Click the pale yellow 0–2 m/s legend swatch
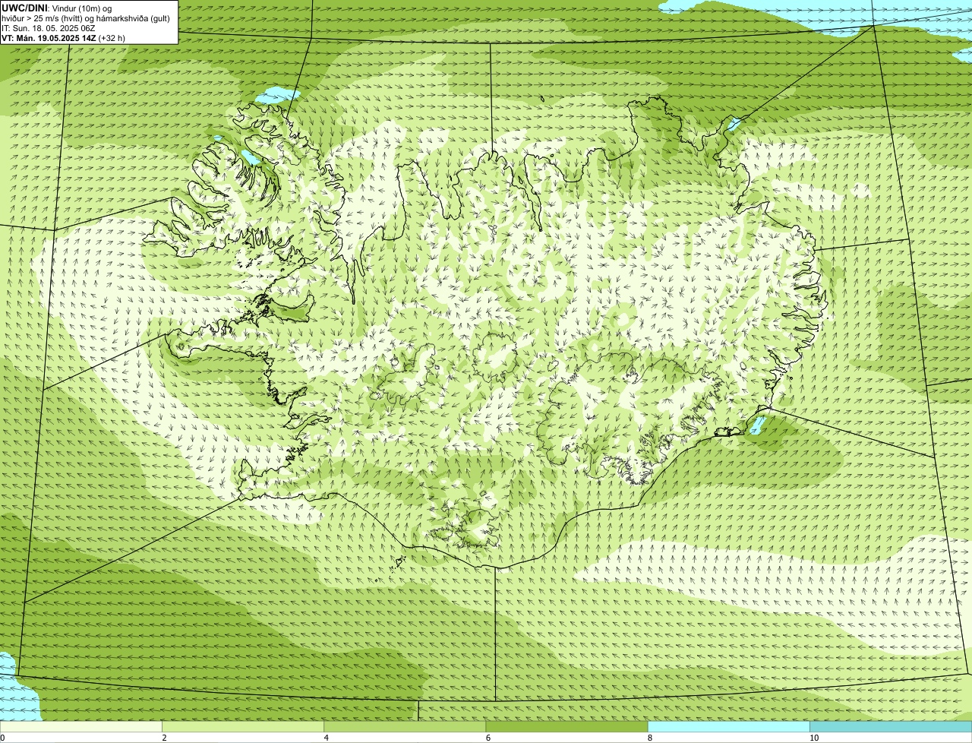This screenshot has height=743, width=972. [80, 727]
